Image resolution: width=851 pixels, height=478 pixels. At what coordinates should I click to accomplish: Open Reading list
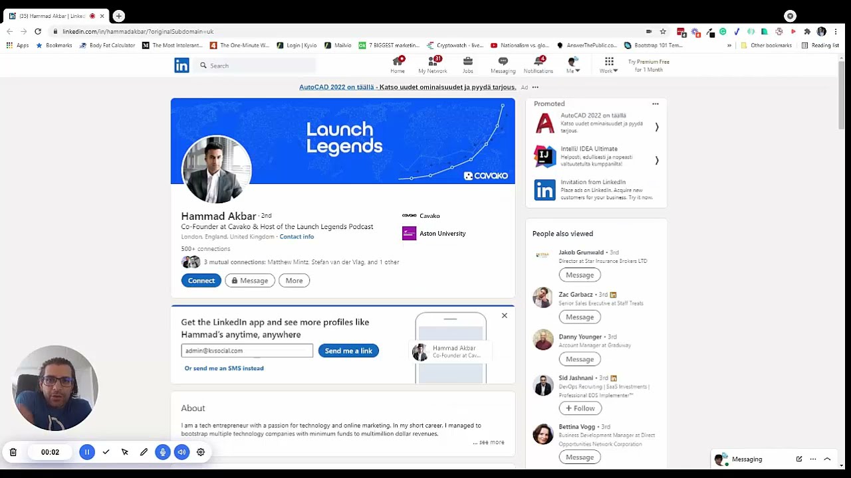pyautogui.click(x=820, y=45)
